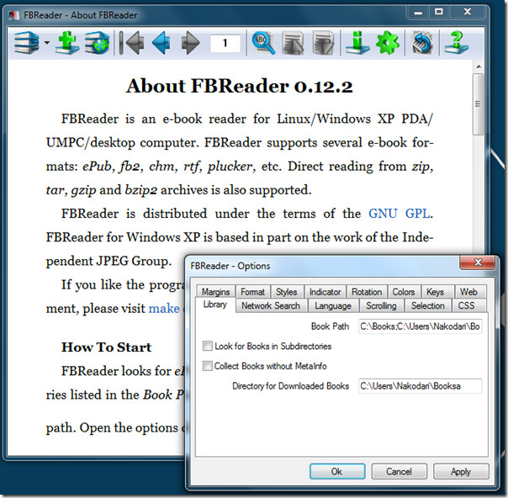Close the FBReader Options dialog
Image resolution: width=508 pixels, height=498 pixels.
pos(478,262)
